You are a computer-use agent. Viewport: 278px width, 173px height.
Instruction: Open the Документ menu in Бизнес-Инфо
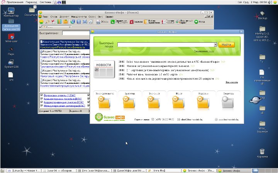pos(64,17)
